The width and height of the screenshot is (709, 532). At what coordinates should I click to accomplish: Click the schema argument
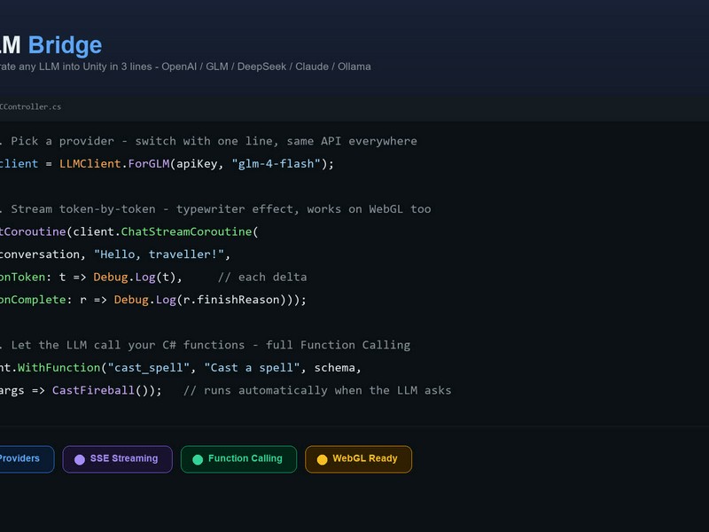tap(335, 367)
